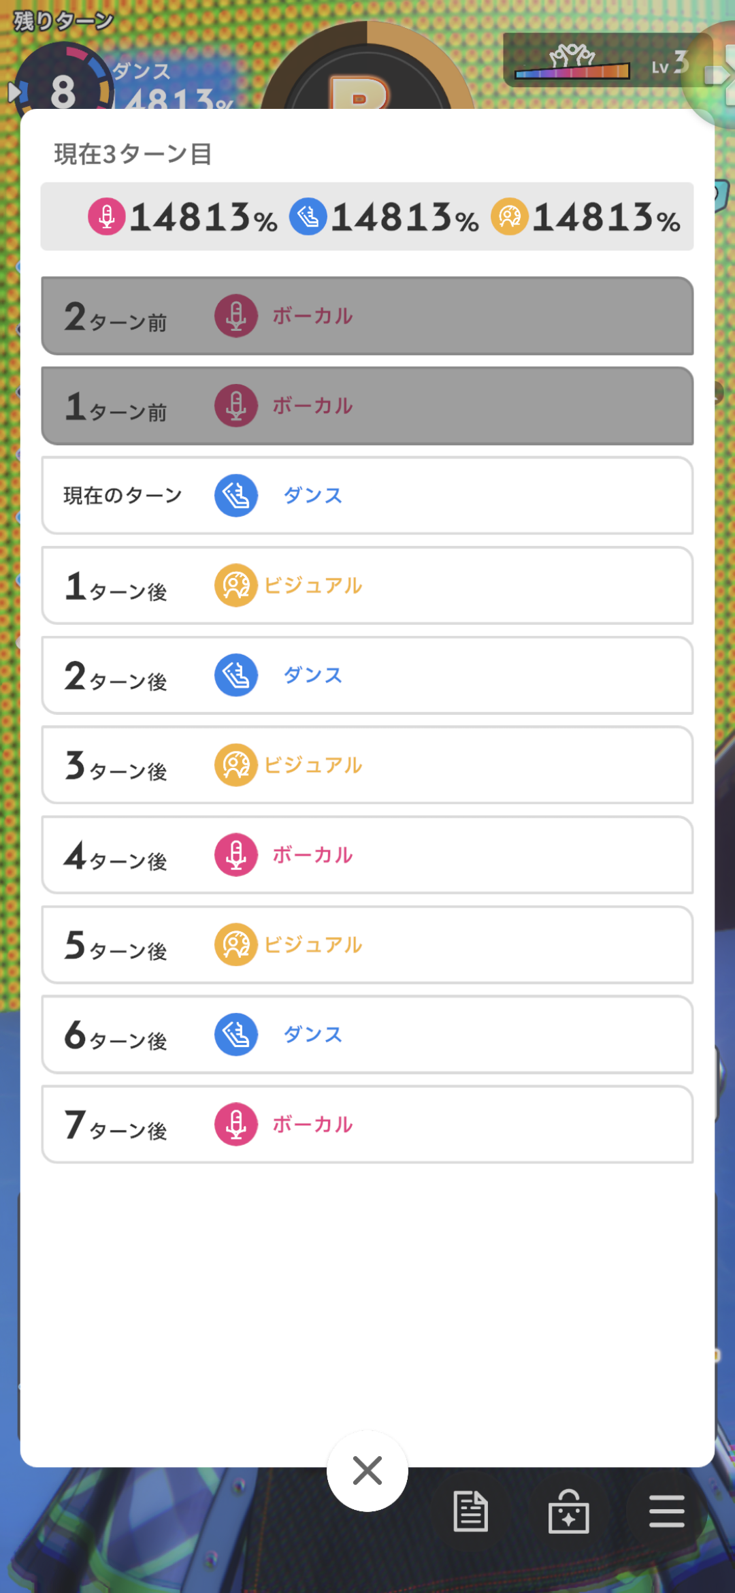Click the pink Vocal icon in summary bar

[107, 216]
